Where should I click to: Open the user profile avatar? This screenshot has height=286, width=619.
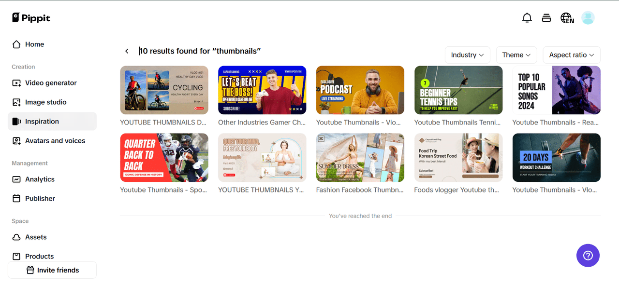pyautogui.click(x=588, y=18)
